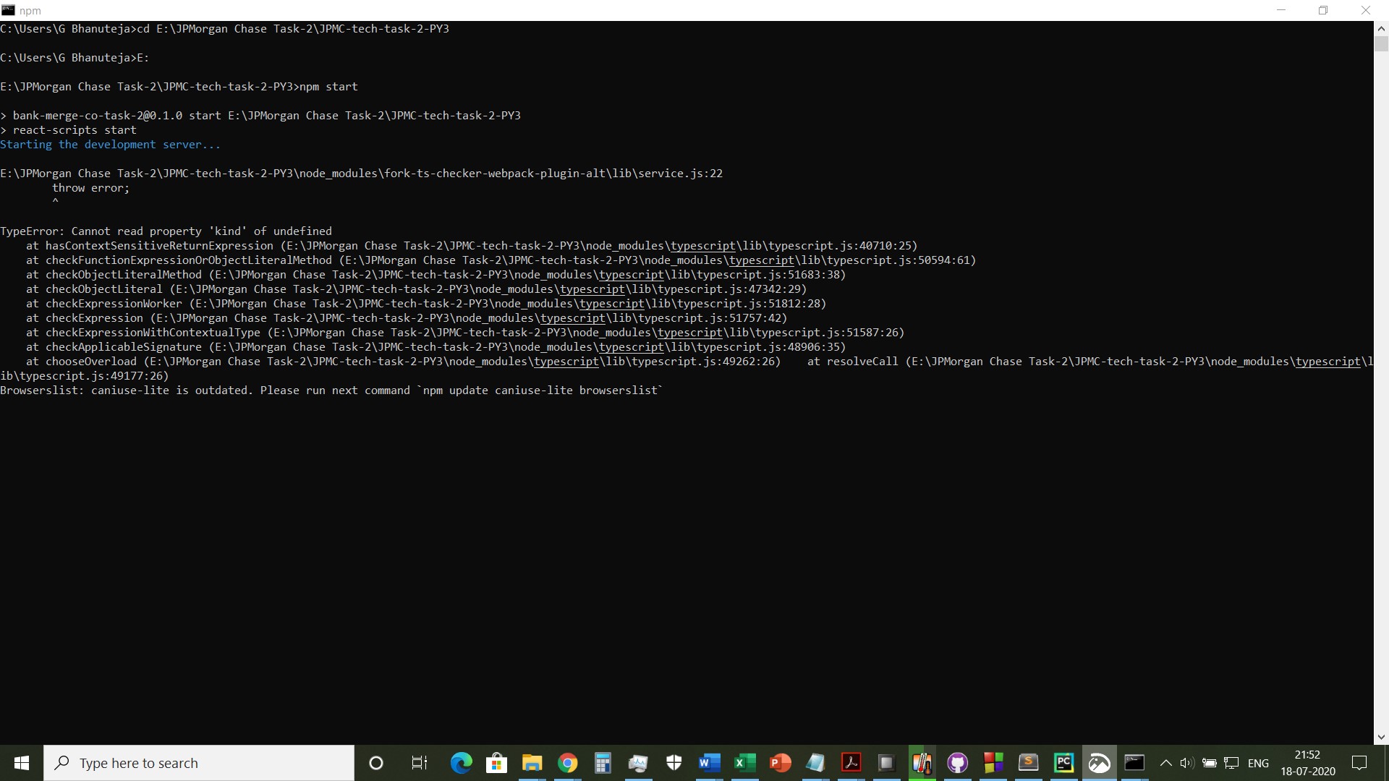
Task: Open the Start menu
Action: tap(21, 763)
